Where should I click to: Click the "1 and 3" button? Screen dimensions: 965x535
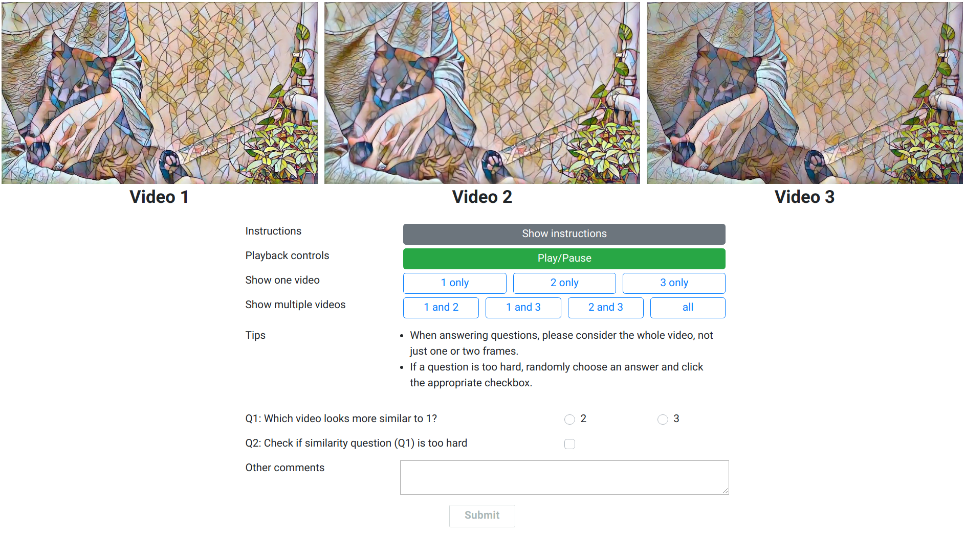pyautogui.click(x=523, y=308)
